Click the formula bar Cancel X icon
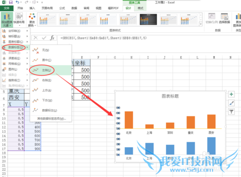Viewport: 241px width, 177px height. point(36,38)
